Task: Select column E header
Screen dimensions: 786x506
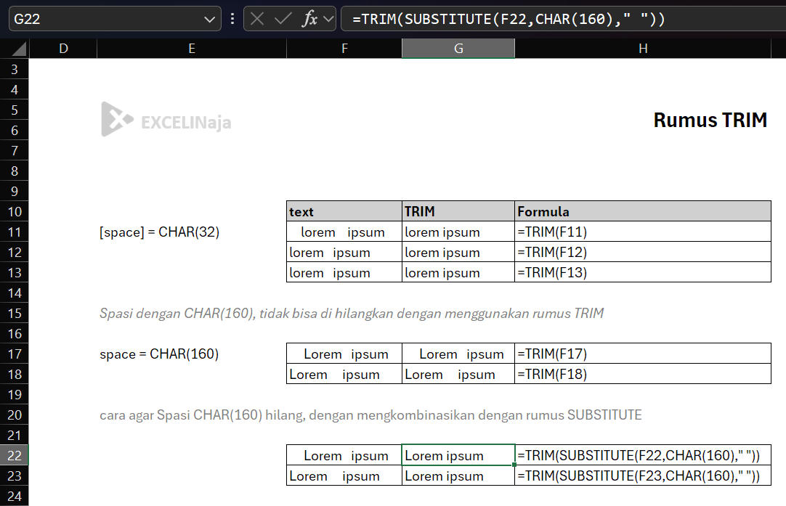Action: 192,49
